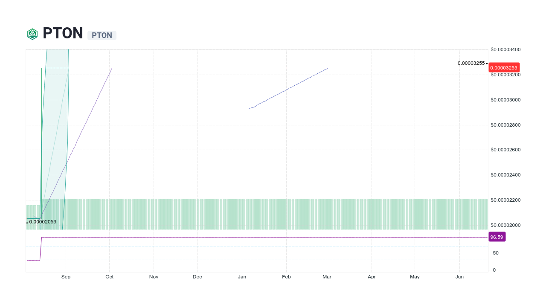Click the 50 level on the indicator scale
The width and height of the screenshot is (546, 307).
click(x=495, y=253)
